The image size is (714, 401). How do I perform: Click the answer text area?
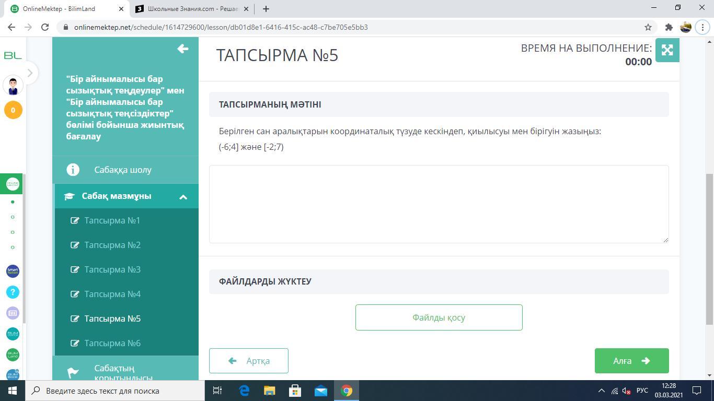(x=439, y=204)
